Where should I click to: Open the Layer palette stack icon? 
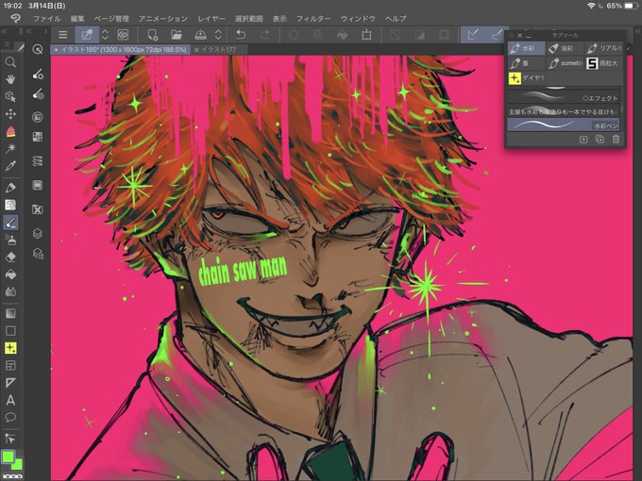tap(38, 233)
